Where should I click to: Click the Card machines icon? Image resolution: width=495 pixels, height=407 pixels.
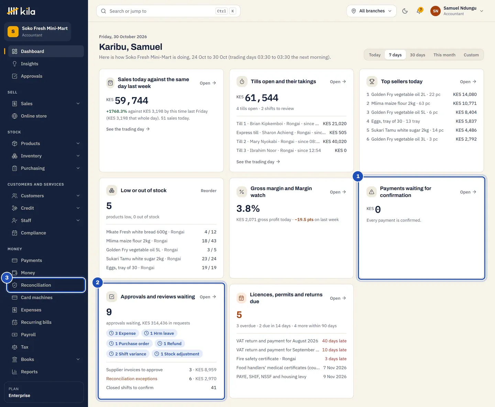(14, 297)
